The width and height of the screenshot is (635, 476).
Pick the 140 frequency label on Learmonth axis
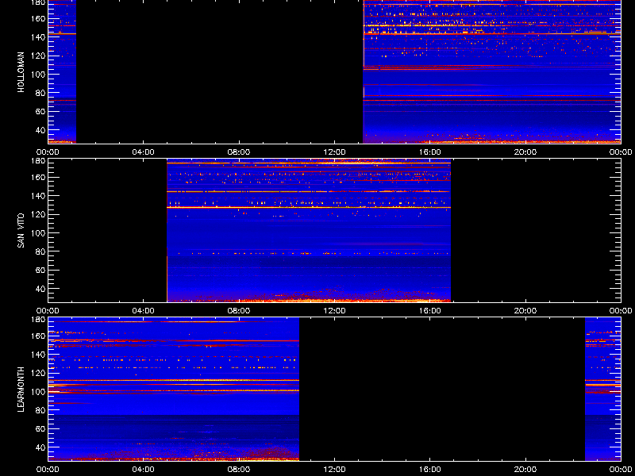pos(39,354)
